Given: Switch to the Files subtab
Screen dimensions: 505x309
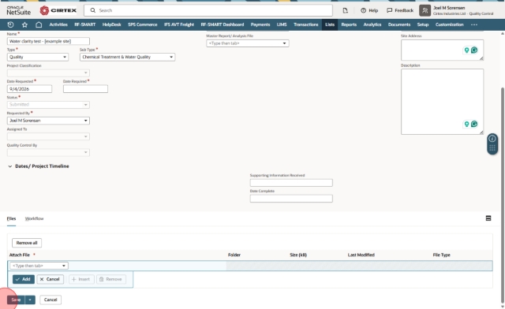Looking at the screenshot, I should 11,218.
